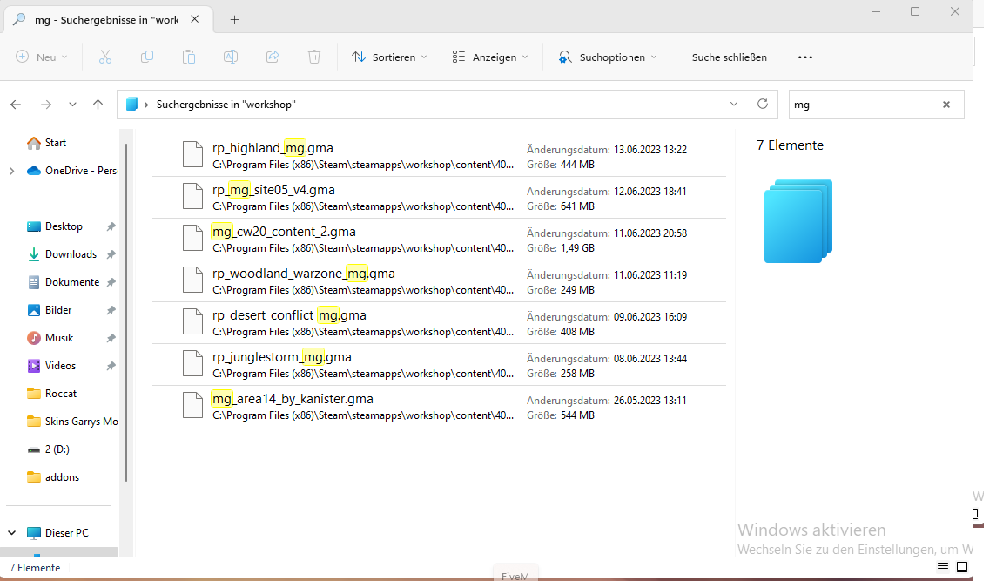Close the search results tab
The width and height of the screenshot is (1003, 581).
(x=194, y=19)
